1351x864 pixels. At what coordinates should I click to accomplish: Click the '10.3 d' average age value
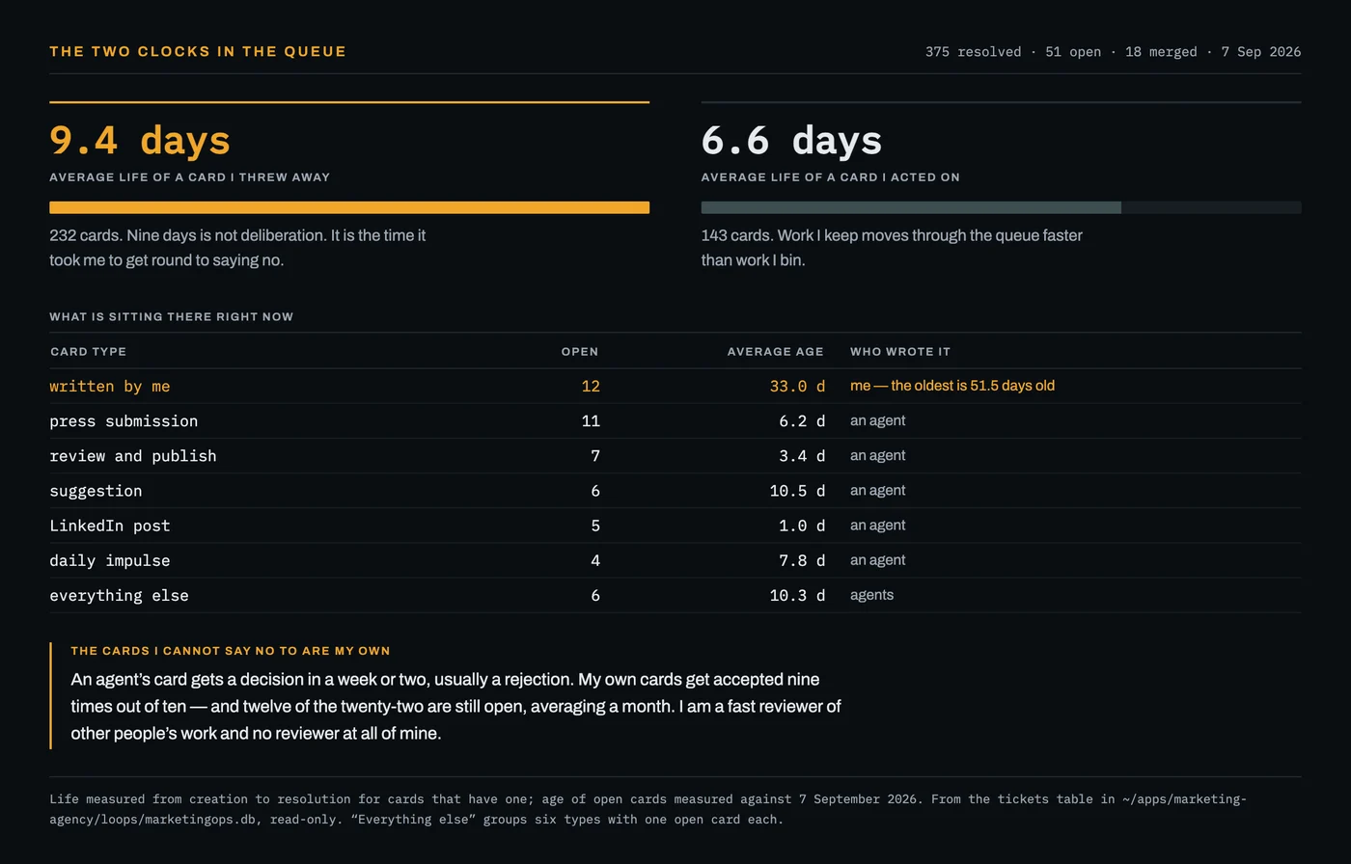click(797, 596)
